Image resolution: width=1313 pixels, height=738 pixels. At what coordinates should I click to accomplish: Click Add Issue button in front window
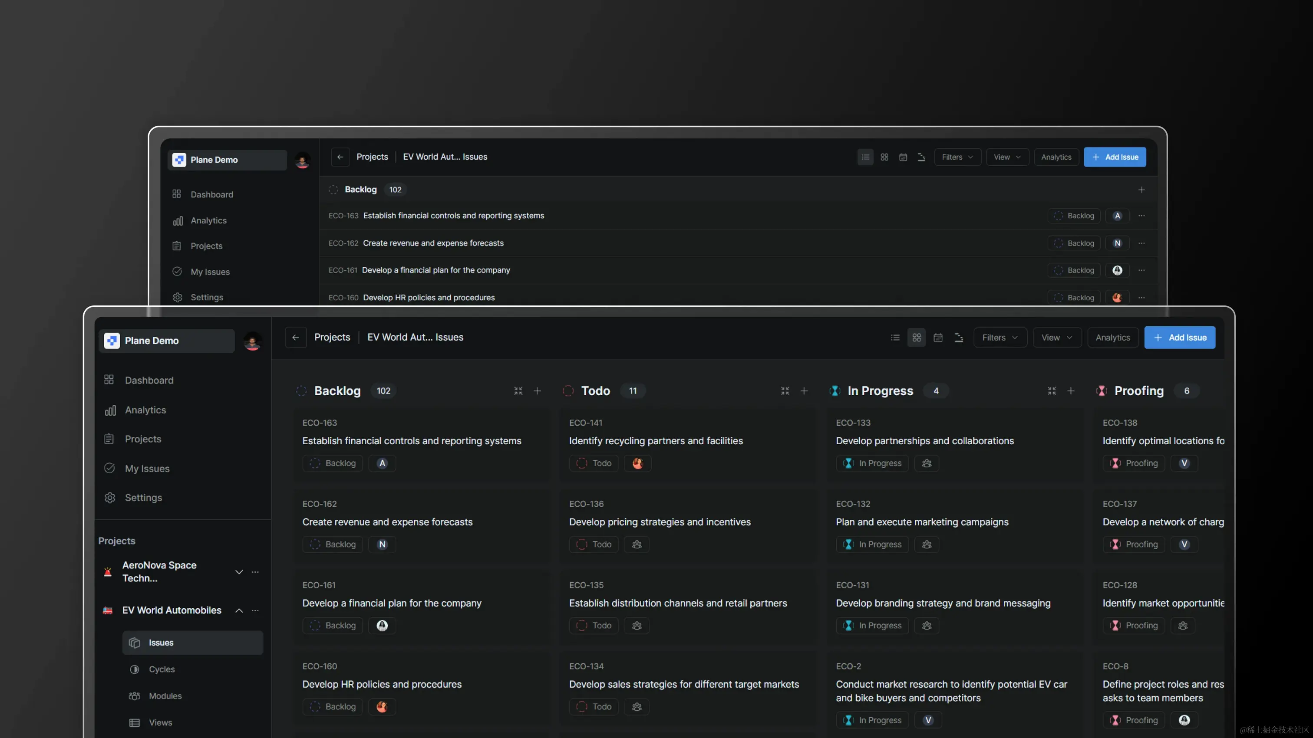(1179, 338)
